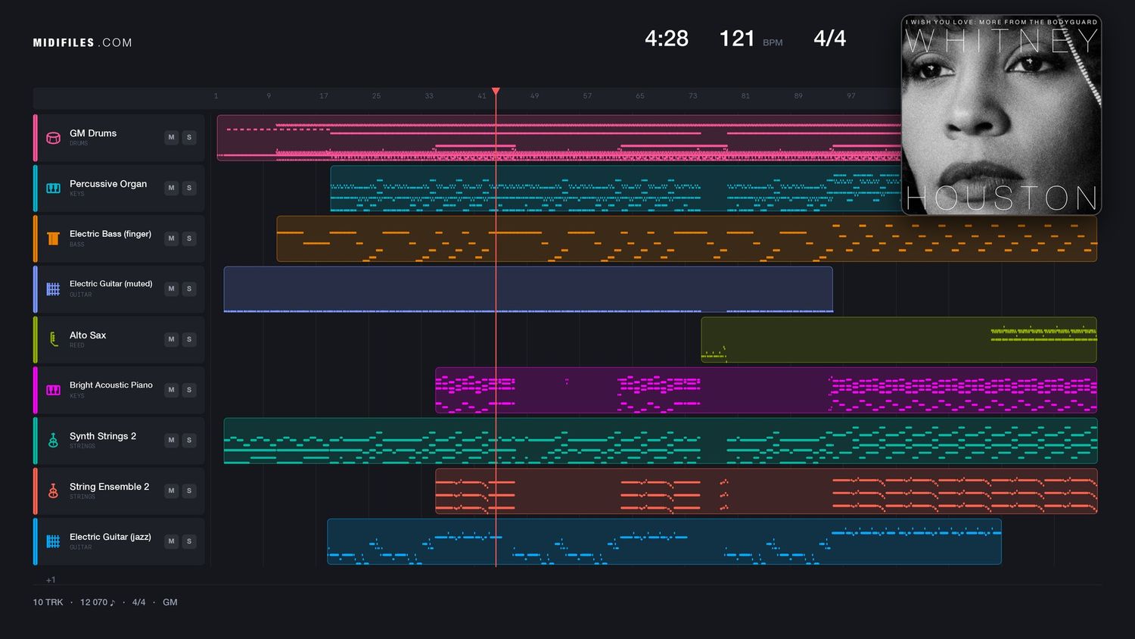
Task: Select the String Ensemble 2 track name
Action: 109,487
